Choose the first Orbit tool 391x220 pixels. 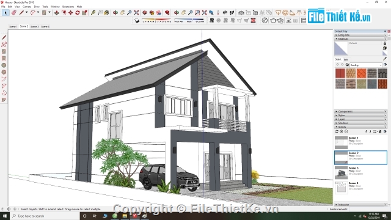115,12
